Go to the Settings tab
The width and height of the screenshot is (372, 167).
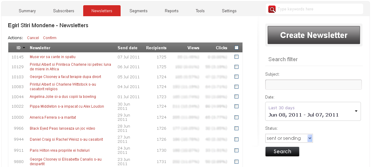[229, 11]
